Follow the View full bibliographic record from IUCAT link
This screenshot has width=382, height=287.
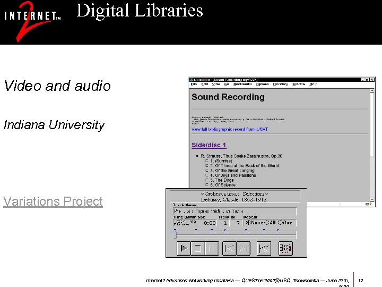(230, 129)
